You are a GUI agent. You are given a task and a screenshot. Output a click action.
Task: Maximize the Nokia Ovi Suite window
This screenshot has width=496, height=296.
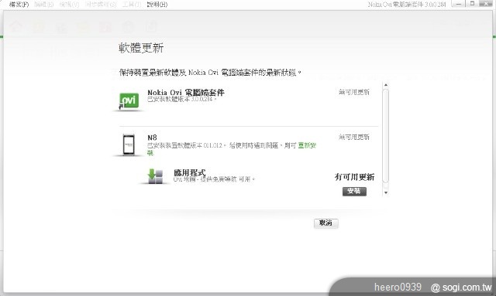pos(472,3)
